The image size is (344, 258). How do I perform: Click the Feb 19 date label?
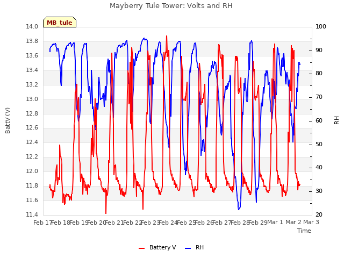point(78,223)
